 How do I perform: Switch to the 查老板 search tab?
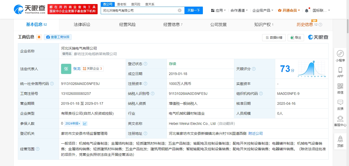pyautogui.click(x=122, y=4)
